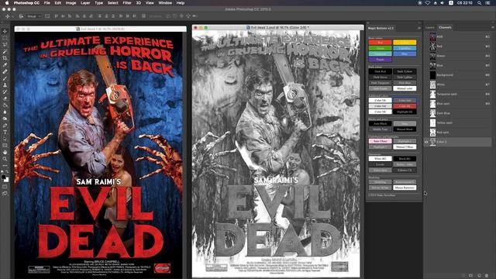Select the Hand tool
The image size is (496, 279).
point(5,152)
